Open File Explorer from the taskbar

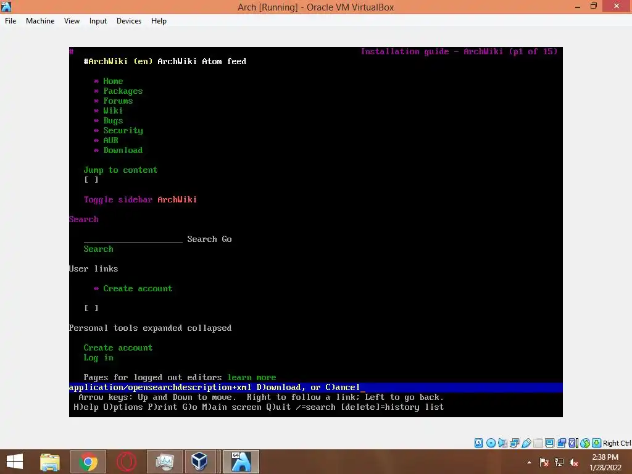50,462
